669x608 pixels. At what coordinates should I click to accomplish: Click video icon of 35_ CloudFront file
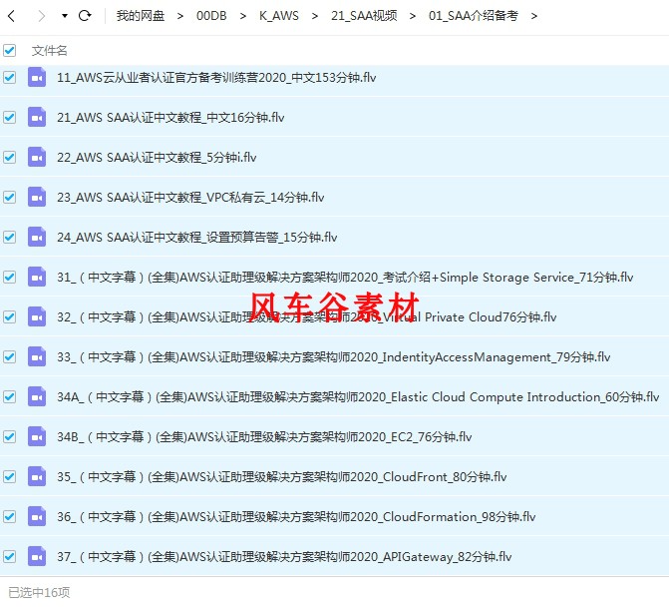pos(37,477)
